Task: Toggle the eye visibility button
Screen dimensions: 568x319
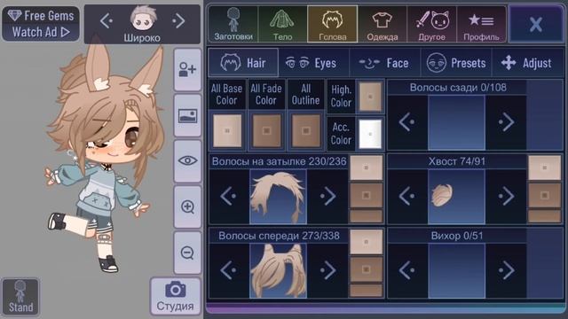Action: (x=187, y=161)
